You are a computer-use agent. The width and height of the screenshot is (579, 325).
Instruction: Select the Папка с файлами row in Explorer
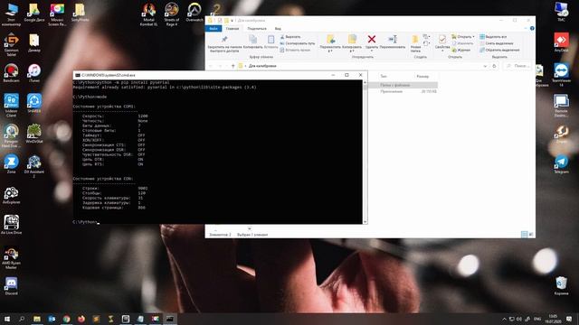click(x=403, y=85)
